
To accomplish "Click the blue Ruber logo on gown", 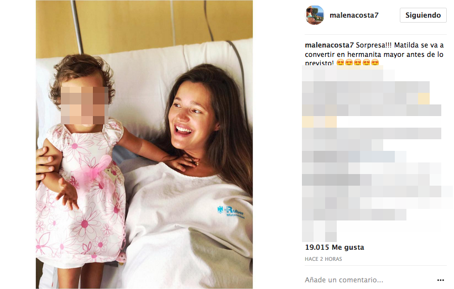I will (x=231, y=212).
